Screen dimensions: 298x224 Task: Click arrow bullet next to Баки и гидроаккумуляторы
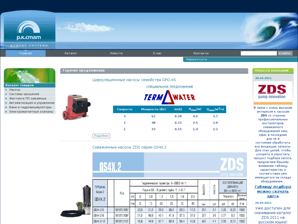(x=6, y=107)
